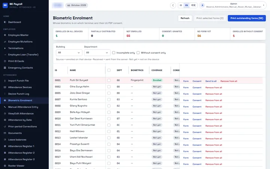This screenshot has height=169, width=270.
Task: Click Print outstanding forms (56) button
Action: 247,18
